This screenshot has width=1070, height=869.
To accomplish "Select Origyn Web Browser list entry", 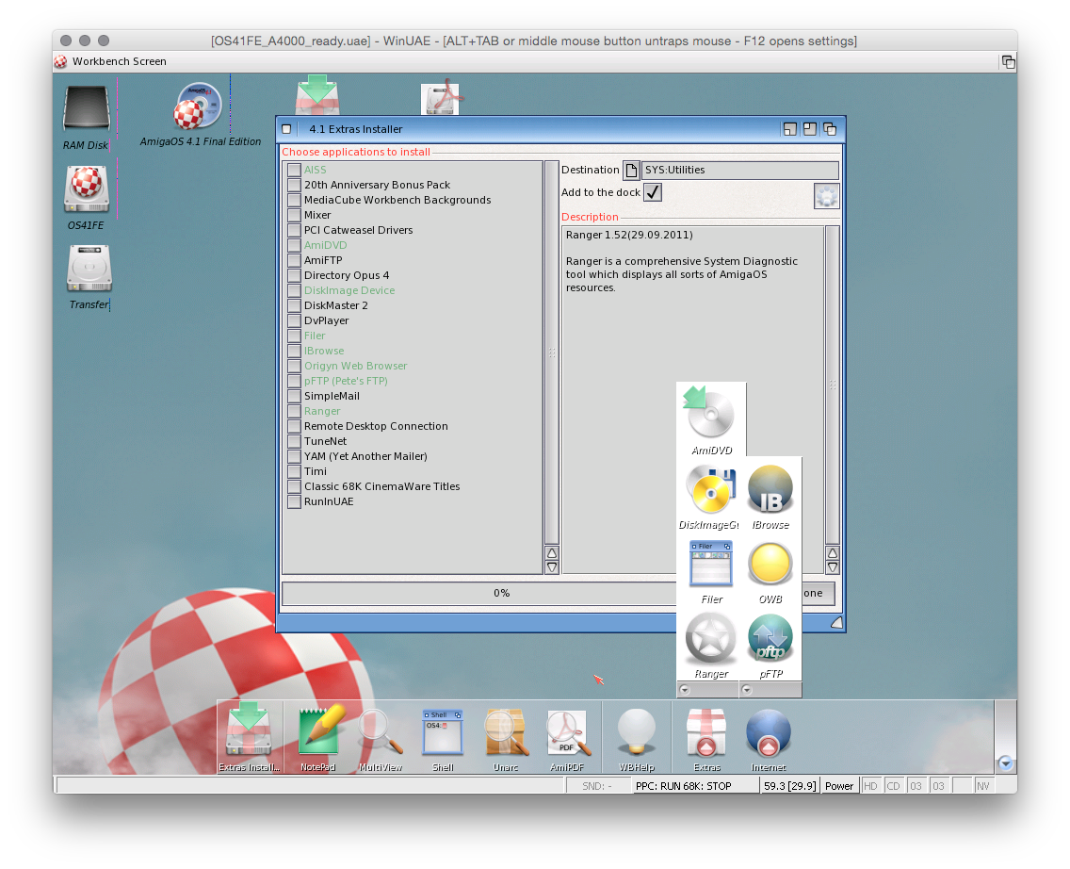I will pyautogui.click(x=355, y=366).
